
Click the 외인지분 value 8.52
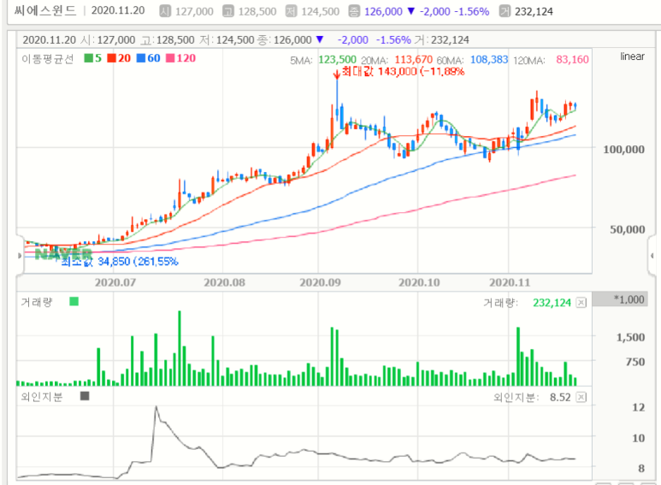tap(560, 397)
